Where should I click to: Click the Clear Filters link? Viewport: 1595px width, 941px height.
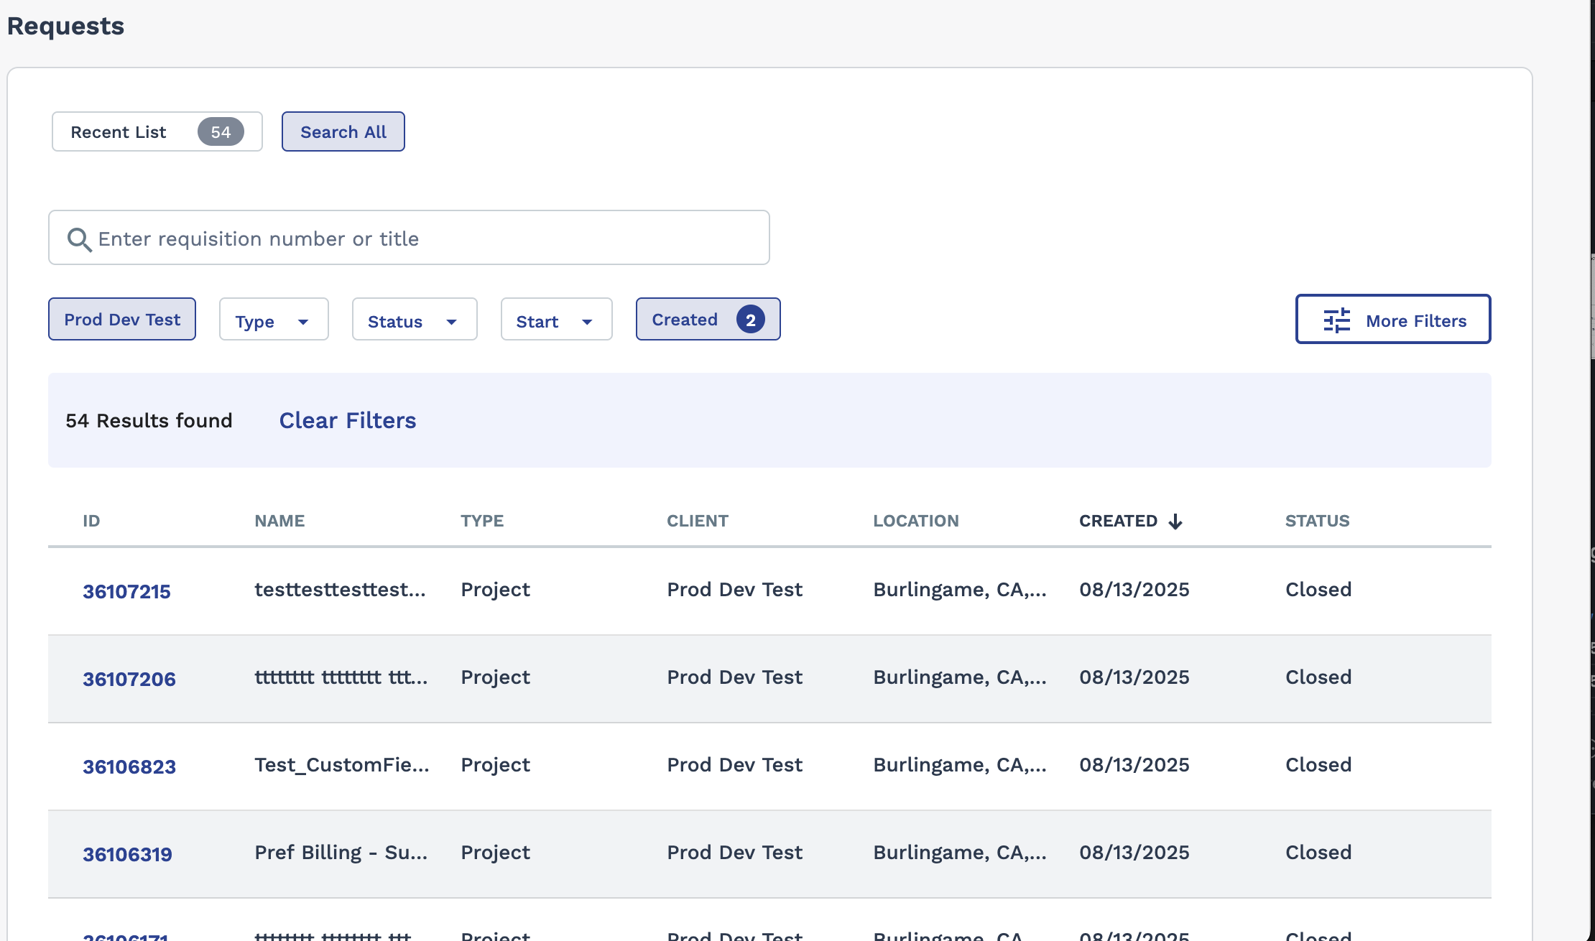click(x=348, y=420)
